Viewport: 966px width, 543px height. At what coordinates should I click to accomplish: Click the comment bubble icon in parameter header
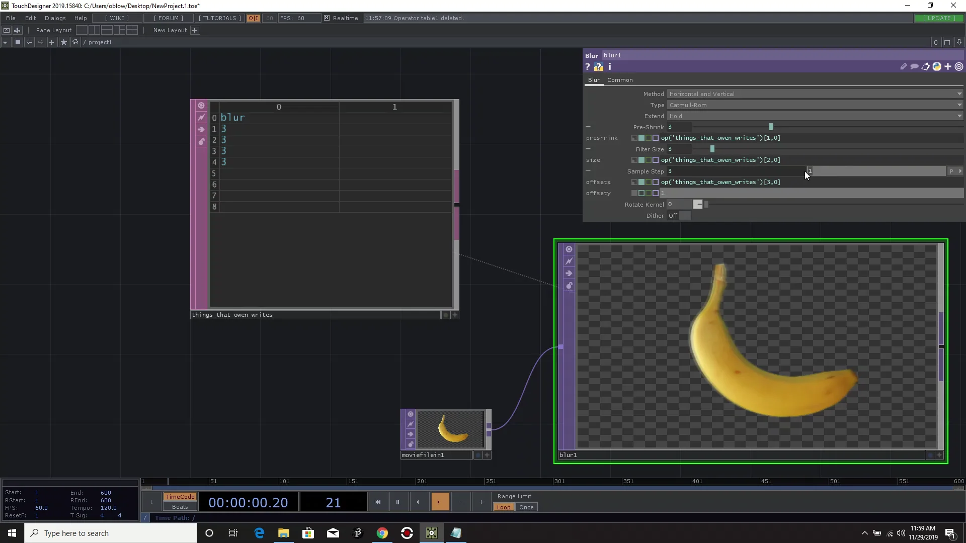pyautogui.click(x=914, y=67)
